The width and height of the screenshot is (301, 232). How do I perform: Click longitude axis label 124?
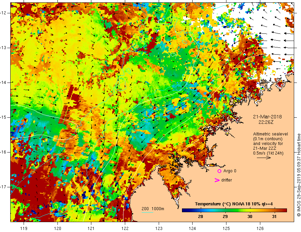click(192, 228)
